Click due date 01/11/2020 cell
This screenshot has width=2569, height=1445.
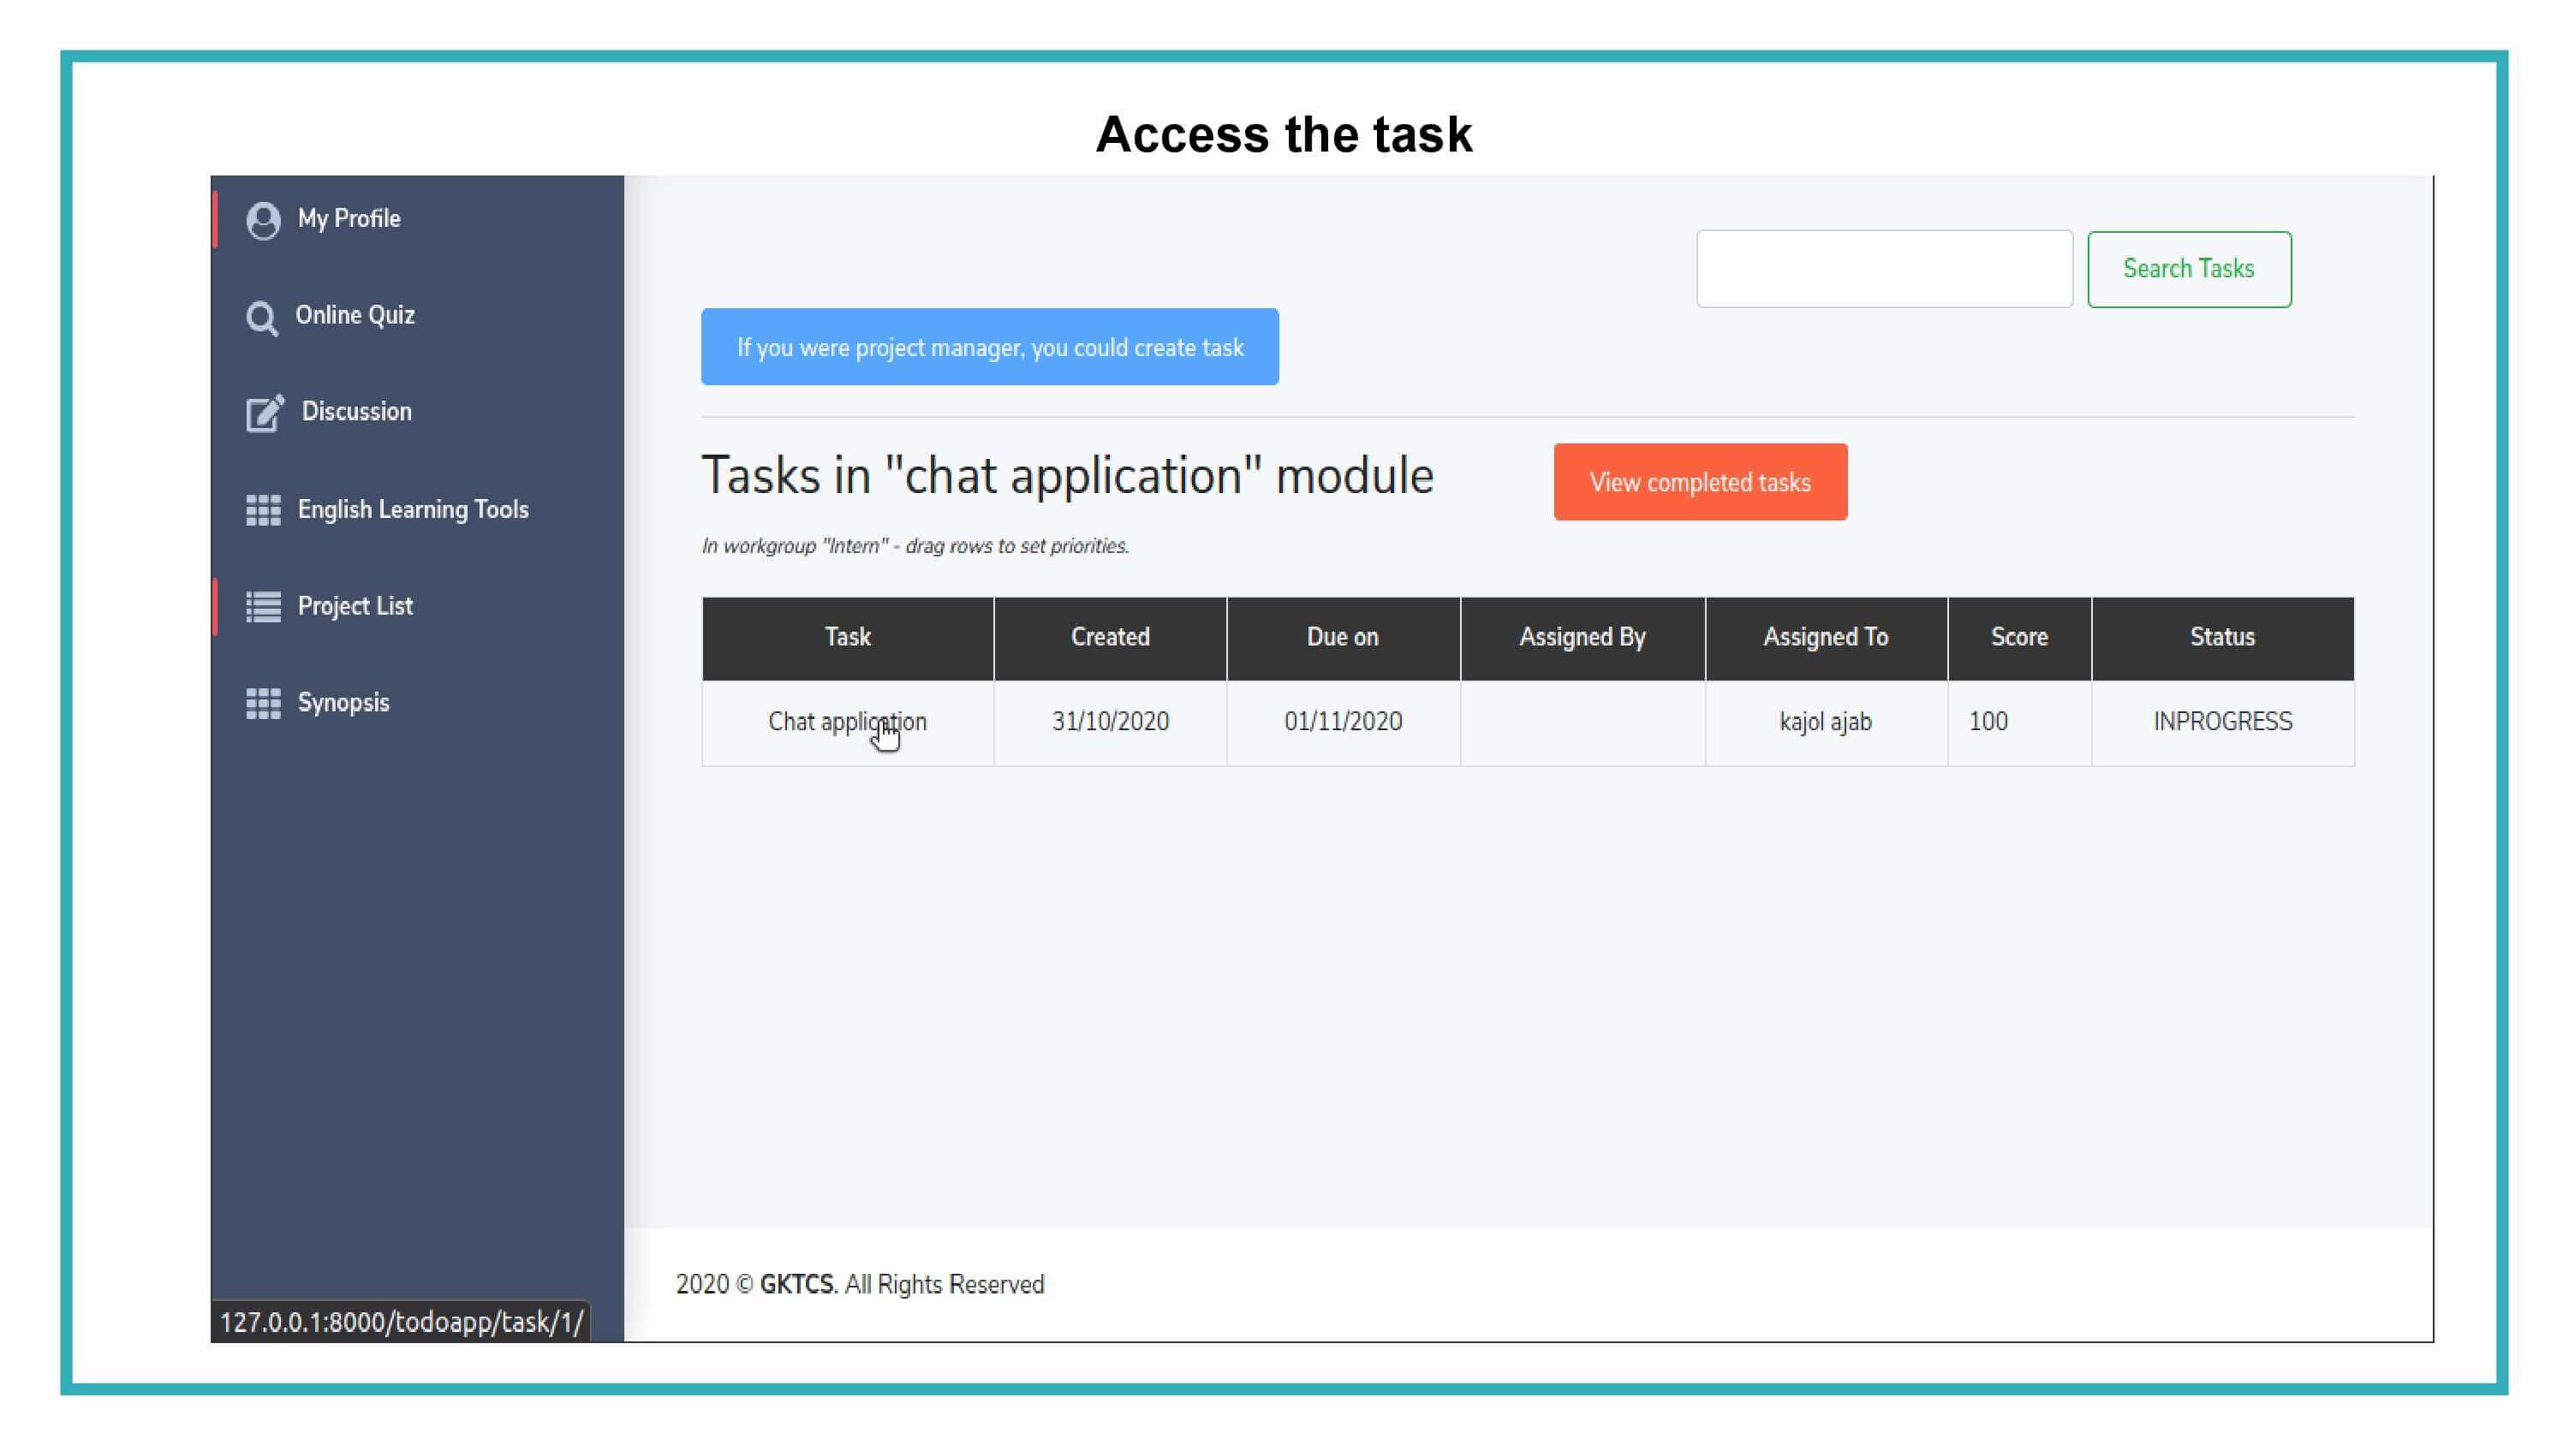tap(1344, 723)
